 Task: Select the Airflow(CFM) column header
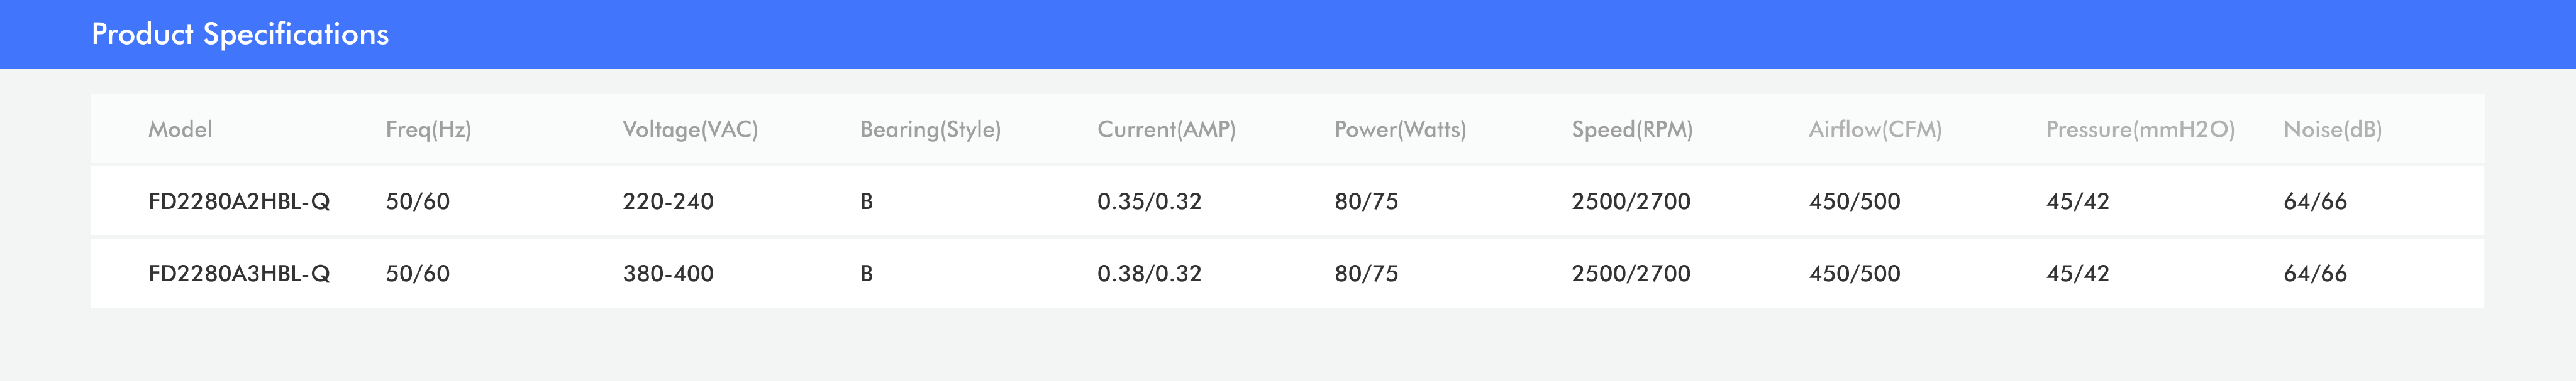click(1875, 130)
